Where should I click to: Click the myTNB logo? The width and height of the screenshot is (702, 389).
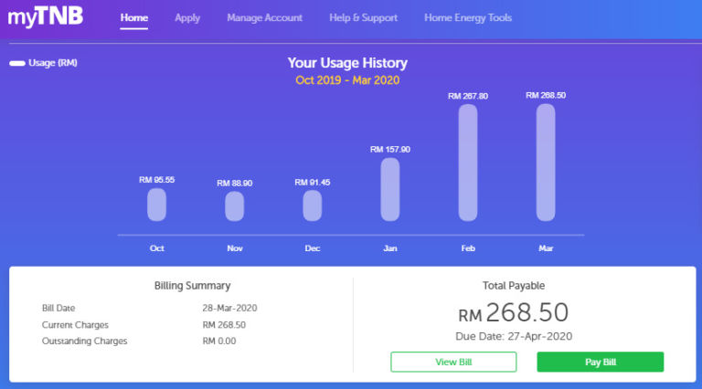pos(45,17)
